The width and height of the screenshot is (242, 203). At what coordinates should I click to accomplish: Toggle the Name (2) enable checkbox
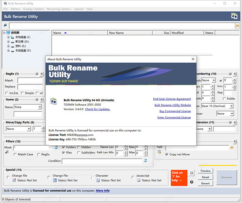pos(37,100)
